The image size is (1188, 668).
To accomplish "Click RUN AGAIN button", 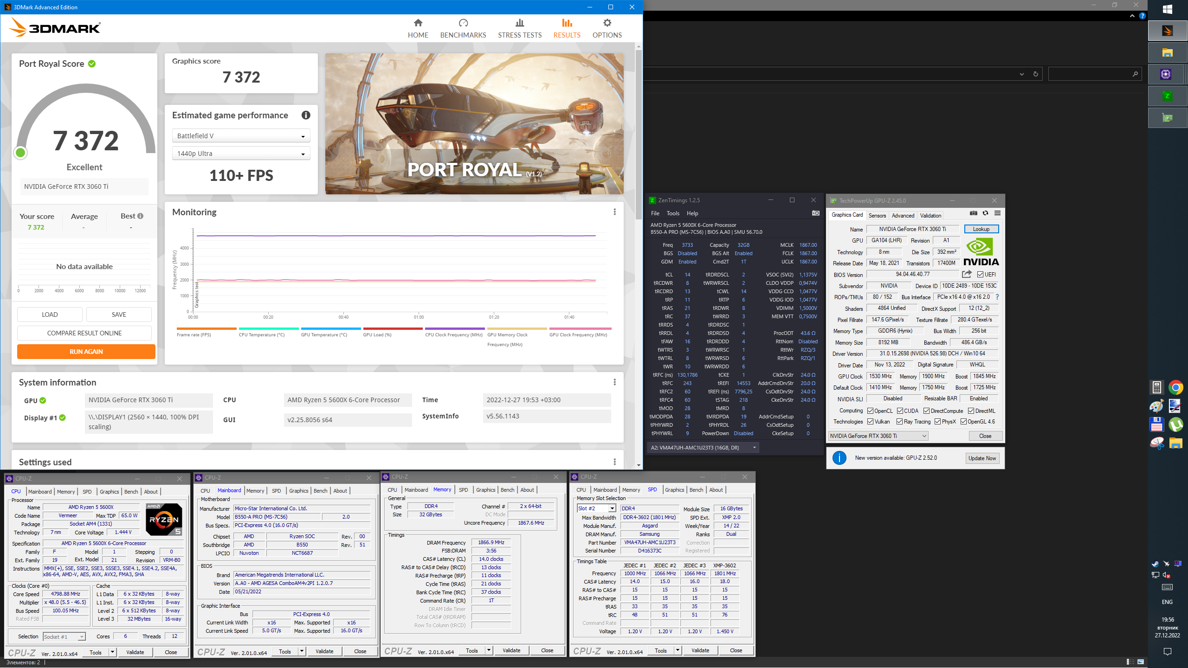I will tap(86, 352).
